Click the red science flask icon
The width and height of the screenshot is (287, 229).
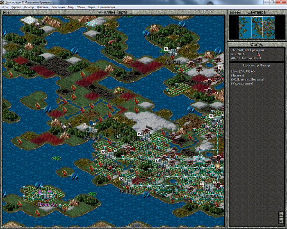tap(259, 54)
